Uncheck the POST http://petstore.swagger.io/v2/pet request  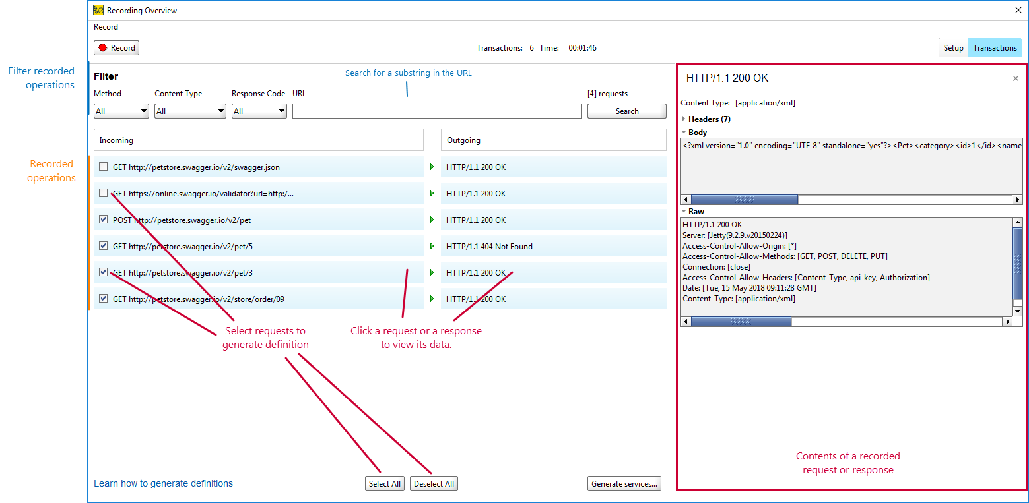103,219
